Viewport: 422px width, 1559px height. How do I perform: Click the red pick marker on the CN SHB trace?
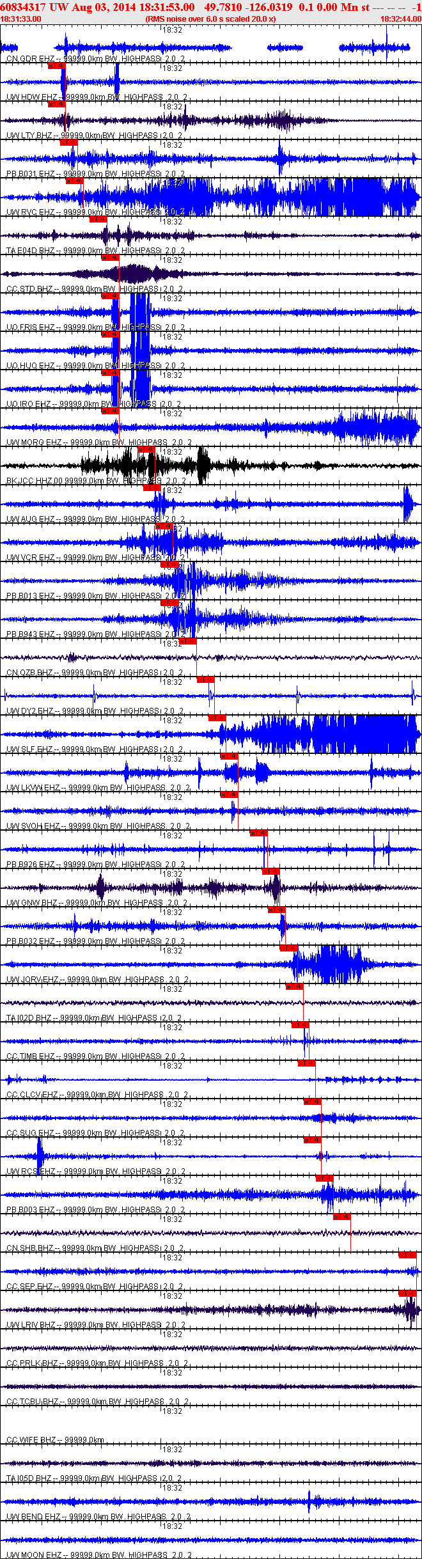click(x=342, y=1217)
